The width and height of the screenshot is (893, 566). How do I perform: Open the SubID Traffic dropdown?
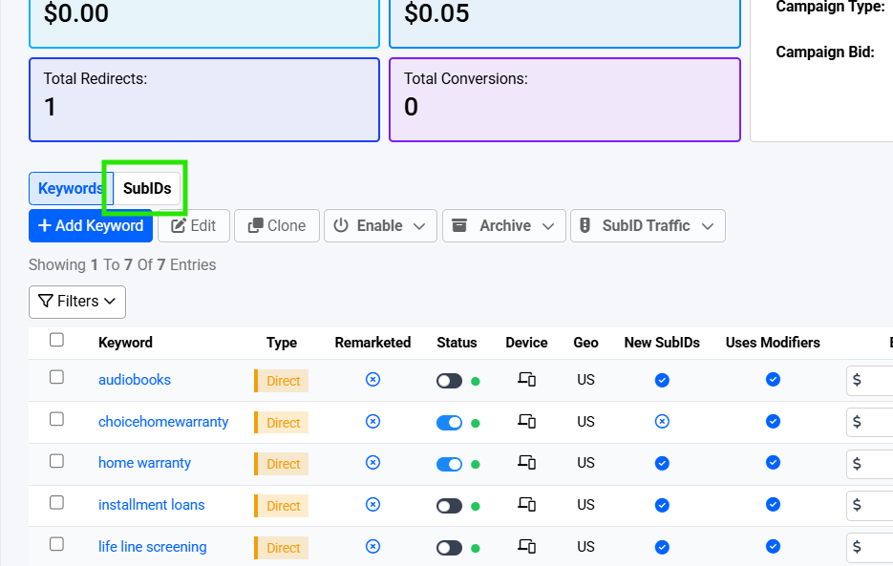tap(648, 226)
